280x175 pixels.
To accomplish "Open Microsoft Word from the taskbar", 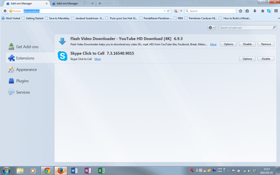I will coord(74,171).
